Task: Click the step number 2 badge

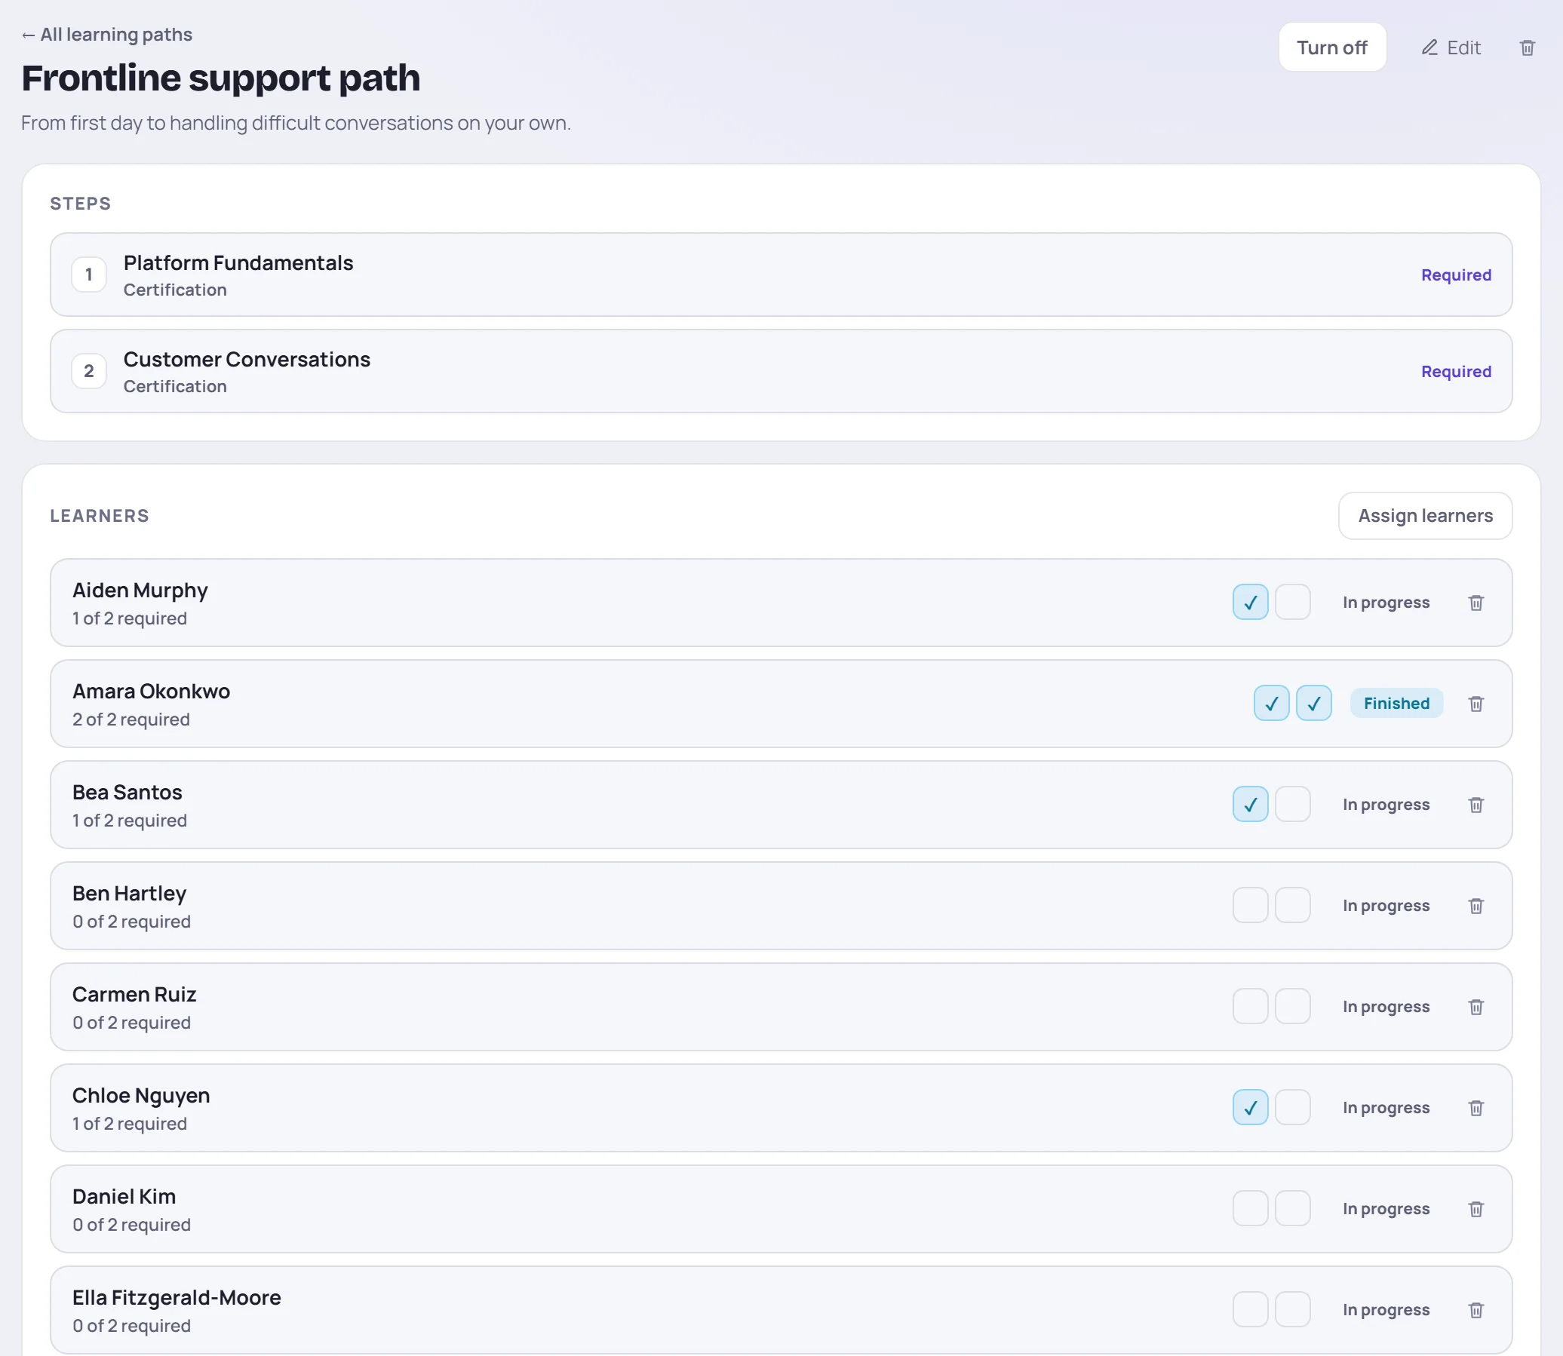Action: 88,371
